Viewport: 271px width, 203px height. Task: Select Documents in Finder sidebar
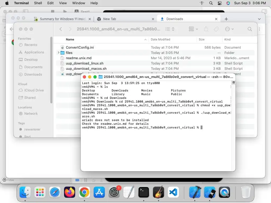point(33,67)
